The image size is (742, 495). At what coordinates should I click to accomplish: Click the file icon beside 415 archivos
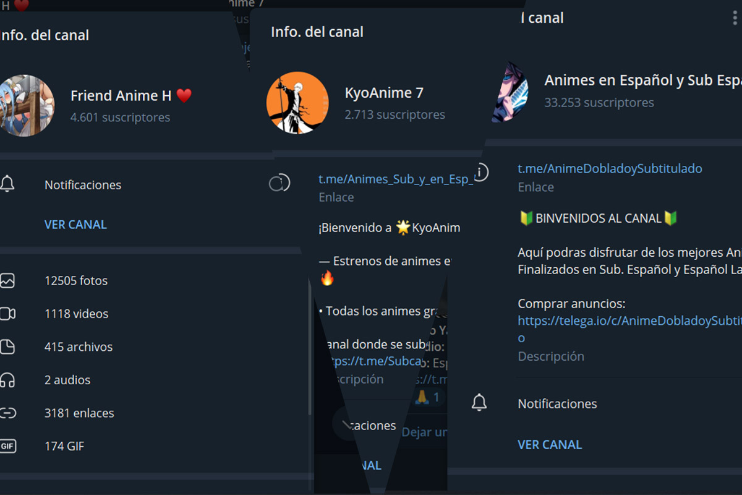pyautogui.click(x=7, y=347)
